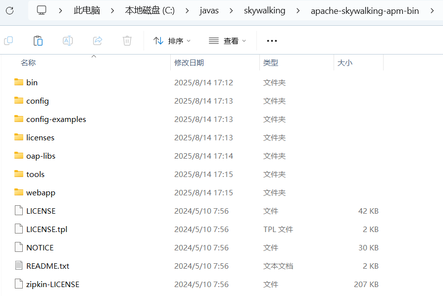
Task: Select the zipkin-LICENSE file name
Action: pos(53,285)
